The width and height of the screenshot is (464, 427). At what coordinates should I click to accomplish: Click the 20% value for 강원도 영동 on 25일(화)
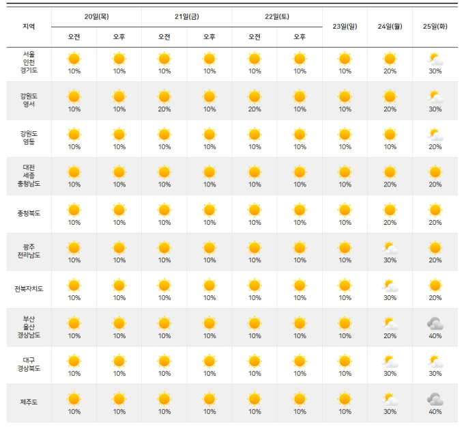[x=435, y=147]
